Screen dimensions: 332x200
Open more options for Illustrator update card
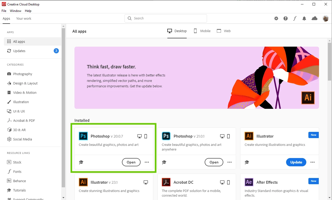click(313, 162)
